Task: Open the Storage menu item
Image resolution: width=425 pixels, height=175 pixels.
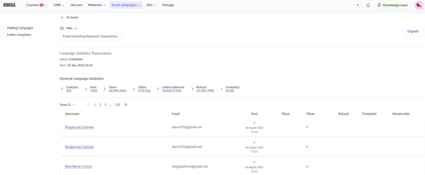Action: (x=168, y=5)
